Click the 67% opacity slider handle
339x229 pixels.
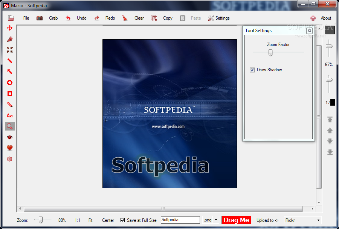pyautogui.click(x=329, y=46)
